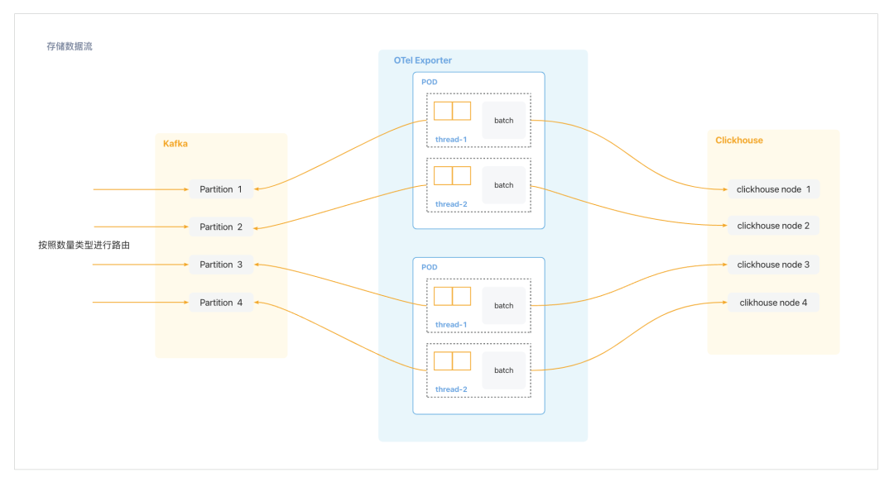Screen dimensions: 894x482
Task: Click batch box in bottom POD thread-2
Action: pyautogui.click(x=503, y=370)
